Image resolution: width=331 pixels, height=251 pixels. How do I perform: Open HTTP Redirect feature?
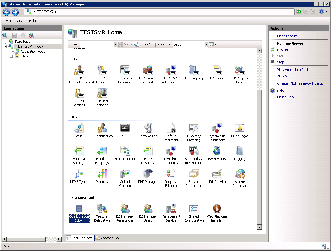[125, 153]
